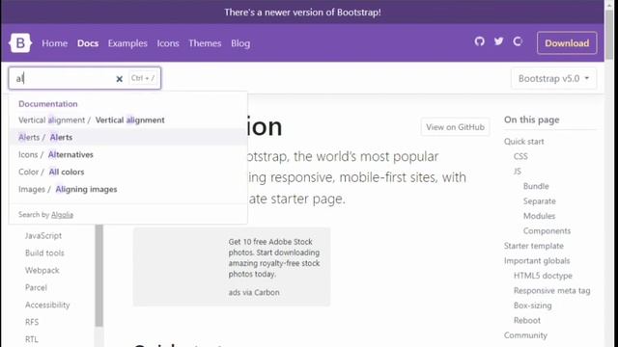Click the page's vertical scrollbar
This screenshot has width=618, height=347.
(609, 36)
